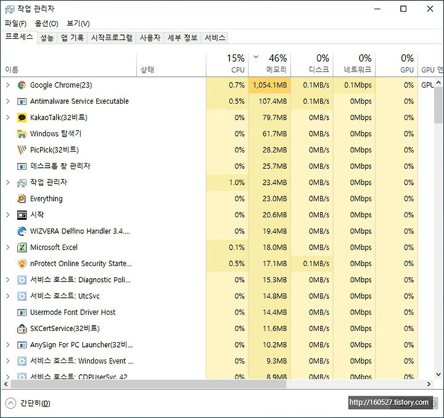
Task: Maximize the Task Manager window
Action: tap(403, 9)
